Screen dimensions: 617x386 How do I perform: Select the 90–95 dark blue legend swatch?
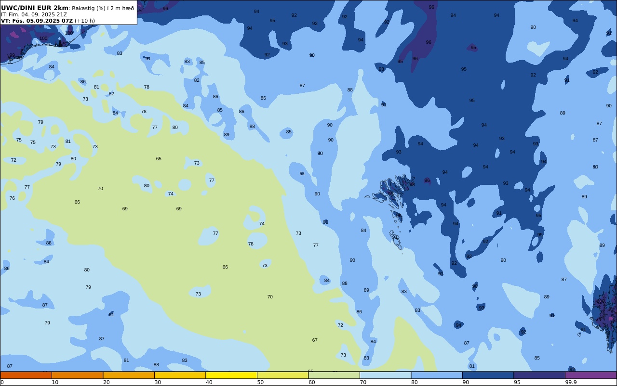488,375
